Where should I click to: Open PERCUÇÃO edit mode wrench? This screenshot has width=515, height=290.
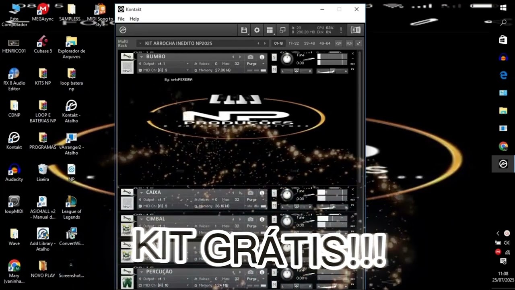click(127, 271)
